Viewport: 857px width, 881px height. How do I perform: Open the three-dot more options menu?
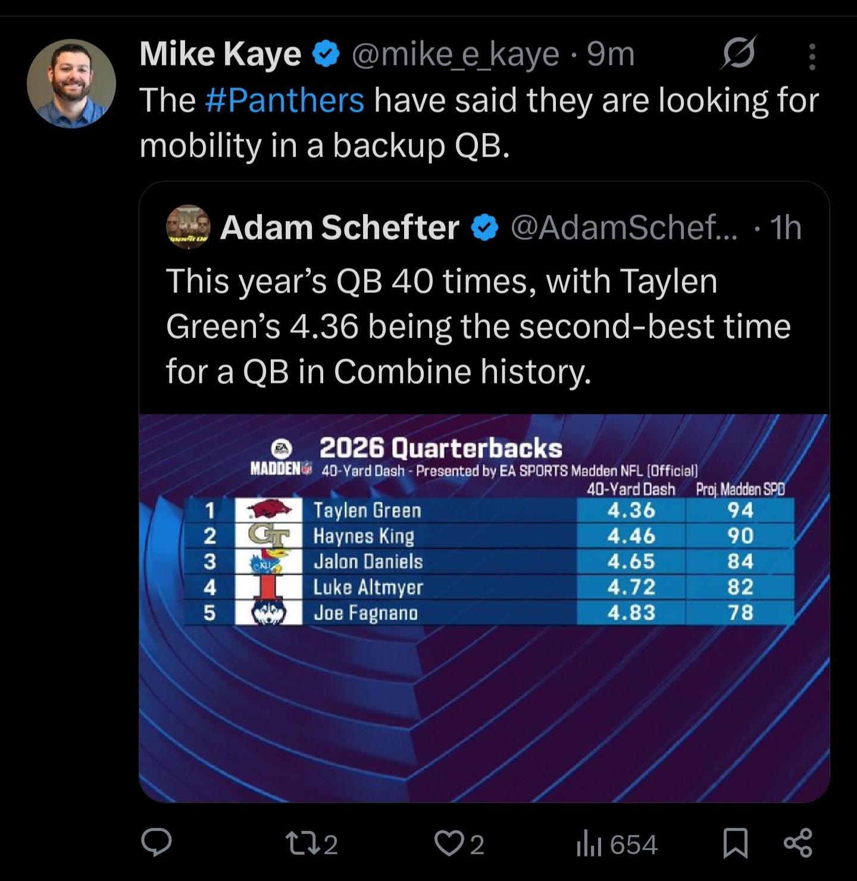[812, 57]
